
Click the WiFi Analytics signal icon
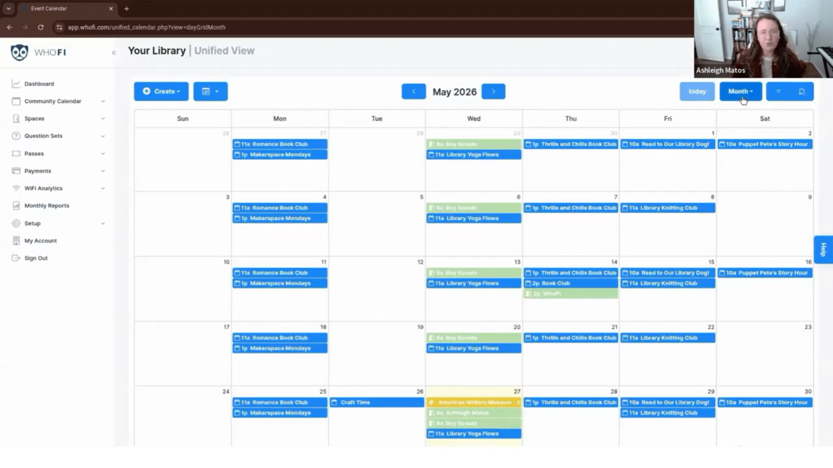[16, 188]
